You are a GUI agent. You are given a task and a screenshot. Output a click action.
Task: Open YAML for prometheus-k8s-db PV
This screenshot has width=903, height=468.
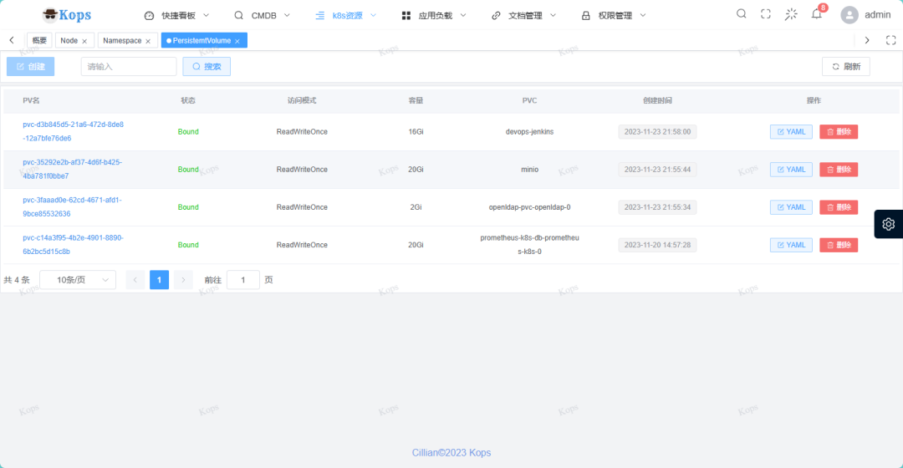pos(791,245)
